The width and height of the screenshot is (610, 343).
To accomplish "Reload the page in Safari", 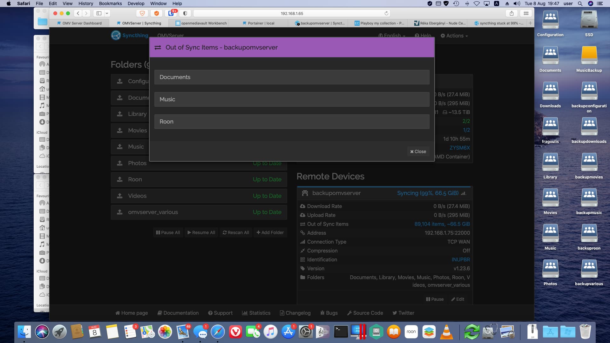I will click(386, 13).
